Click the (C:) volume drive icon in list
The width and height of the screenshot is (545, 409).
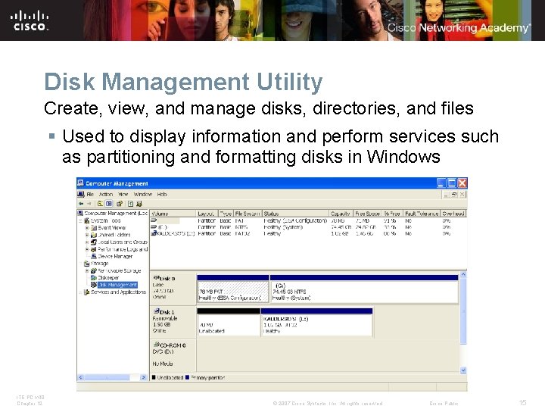pyautogui.click(x=154, y=226)
